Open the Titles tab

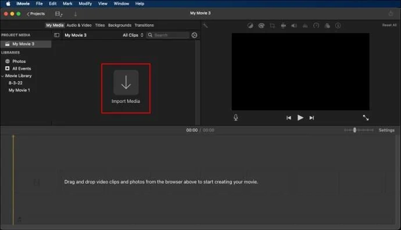point(100,26)
